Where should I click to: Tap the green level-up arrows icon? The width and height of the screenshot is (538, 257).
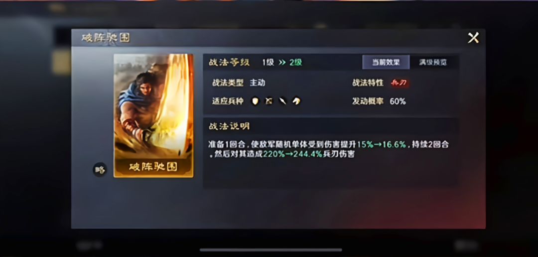point(282,63)
